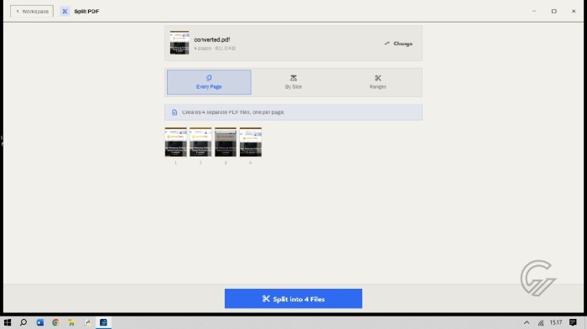The width and height of the screenshot is (587, 329).
Task: Open the taskbar clock showing 15:17
Action: pos(556,322)
